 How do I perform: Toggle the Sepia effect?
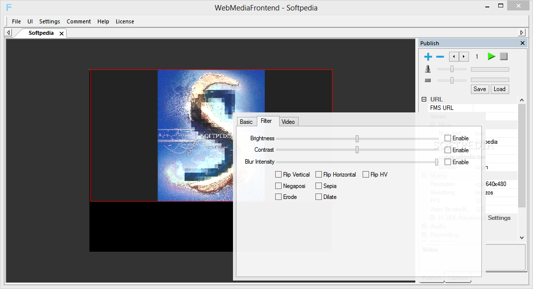click(x=318, y=186)
